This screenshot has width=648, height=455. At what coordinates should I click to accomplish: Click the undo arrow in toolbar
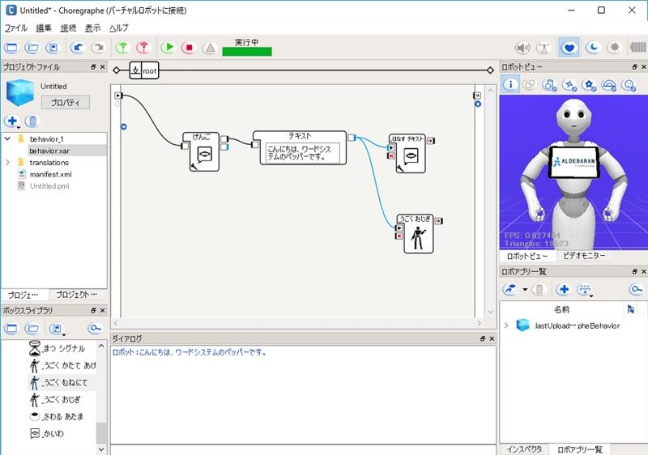tap(78, 48)
